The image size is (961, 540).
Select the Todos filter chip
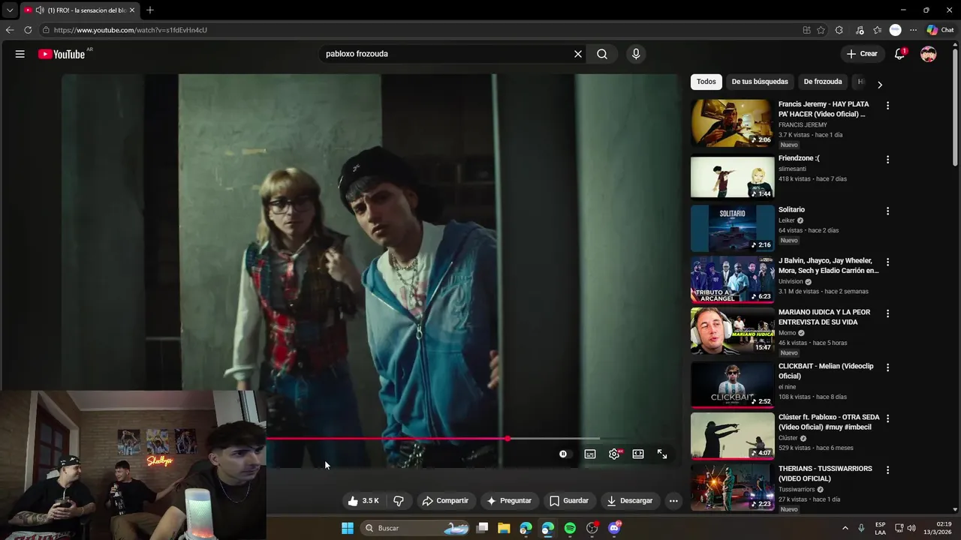tap(706, 82)
